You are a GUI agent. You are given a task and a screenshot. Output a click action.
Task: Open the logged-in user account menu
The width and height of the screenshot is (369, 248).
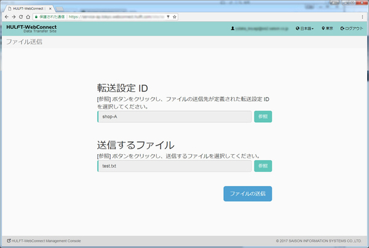[x=260, y=28]
